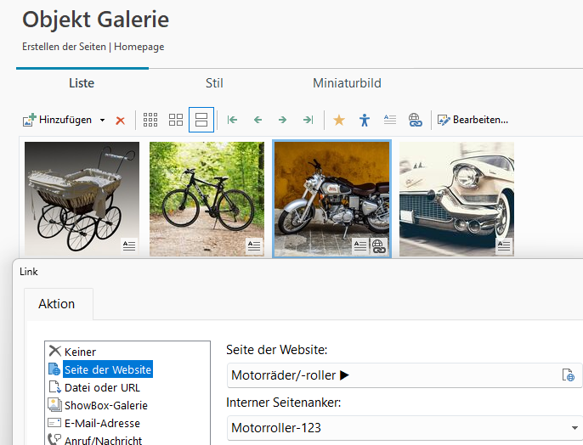Screen dimensions: 583x445
Task: Open the Miniaturbild tab
Action: (x=347, y=83)
